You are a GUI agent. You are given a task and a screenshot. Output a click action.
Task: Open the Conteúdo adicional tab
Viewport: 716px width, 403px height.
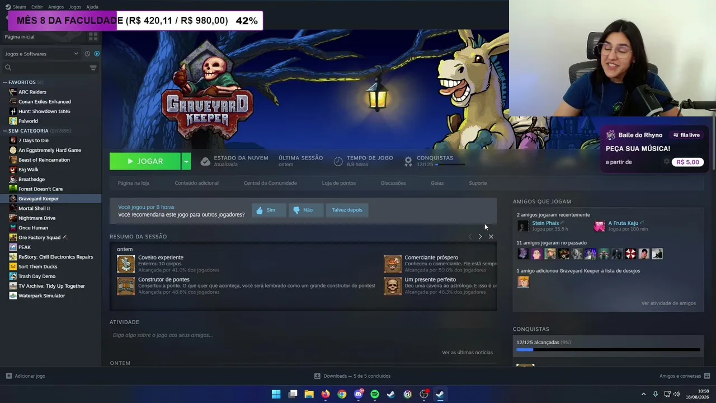[x=196, y=183]
